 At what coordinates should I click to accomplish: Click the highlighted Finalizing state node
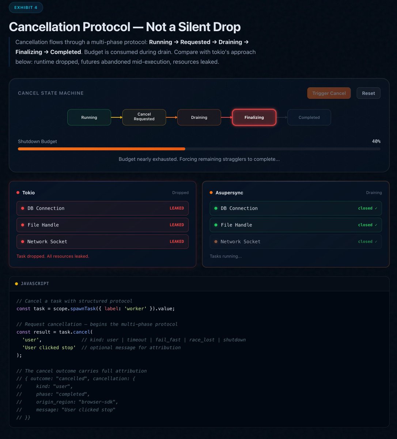pyautogui.click(x=254, y=117)
